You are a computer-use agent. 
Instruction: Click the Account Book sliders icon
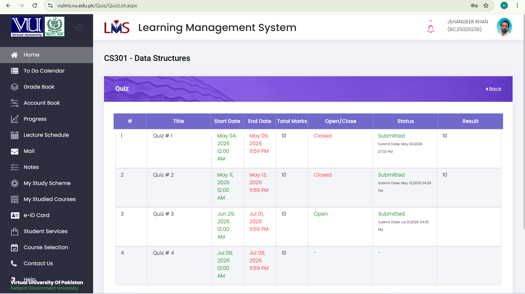pos(14,103)
